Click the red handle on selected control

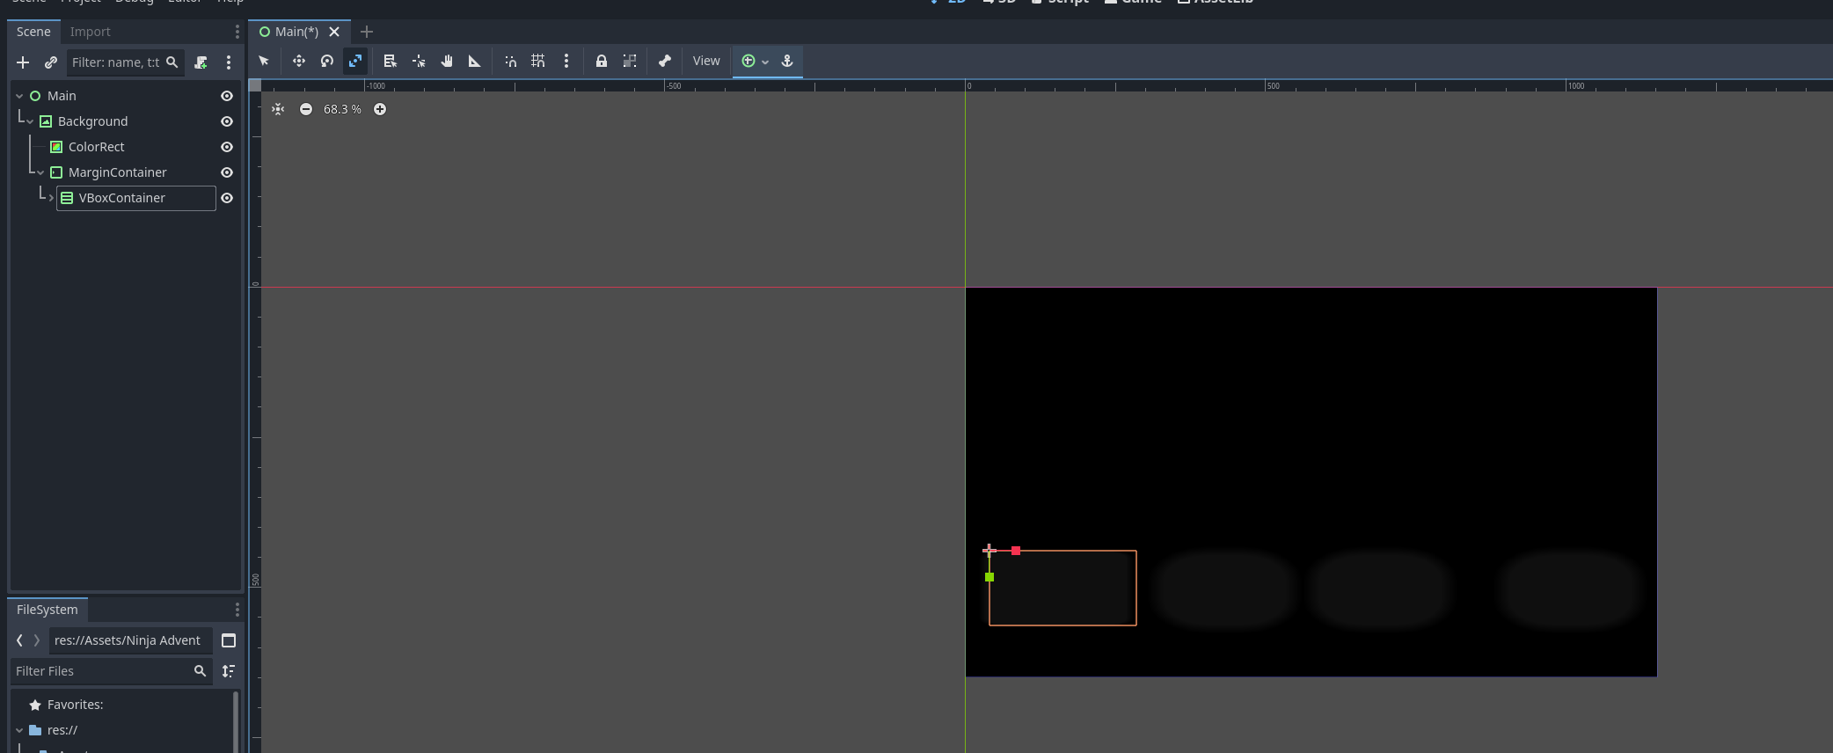point(1016,551)
